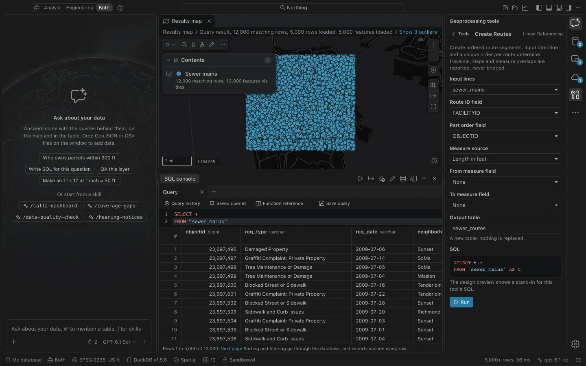
Task: Open the cloud panel with badge 1
Action: click(575, 77)
